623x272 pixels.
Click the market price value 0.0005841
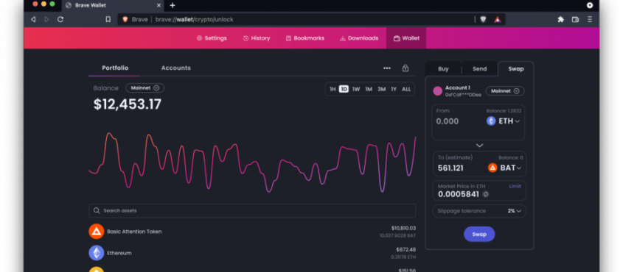pos(459,194)
